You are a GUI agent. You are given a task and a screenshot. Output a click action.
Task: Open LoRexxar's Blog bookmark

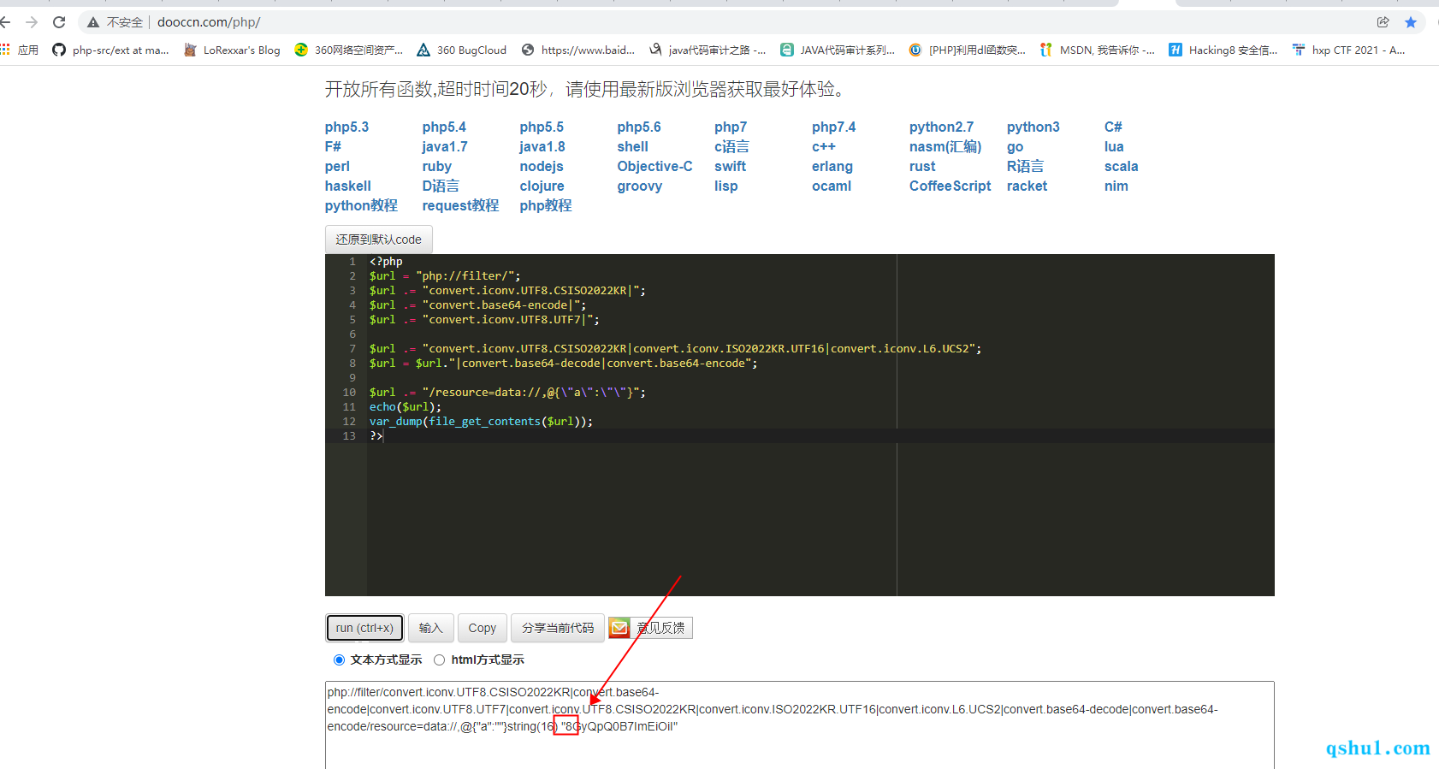pos(233,50)
